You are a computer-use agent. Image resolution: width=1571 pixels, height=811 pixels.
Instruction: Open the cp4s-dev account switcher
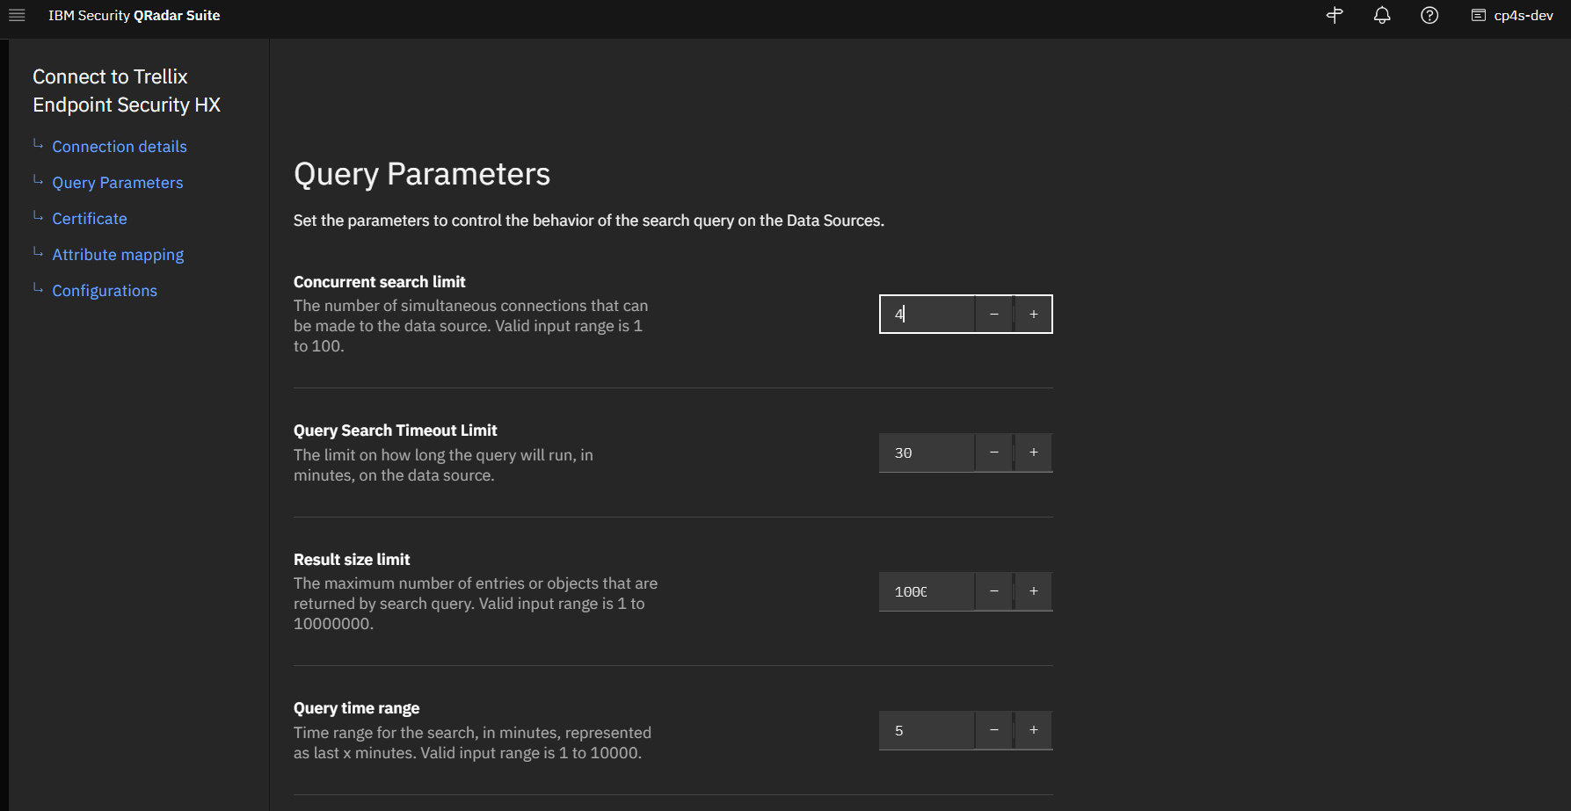click(1513, 15)
